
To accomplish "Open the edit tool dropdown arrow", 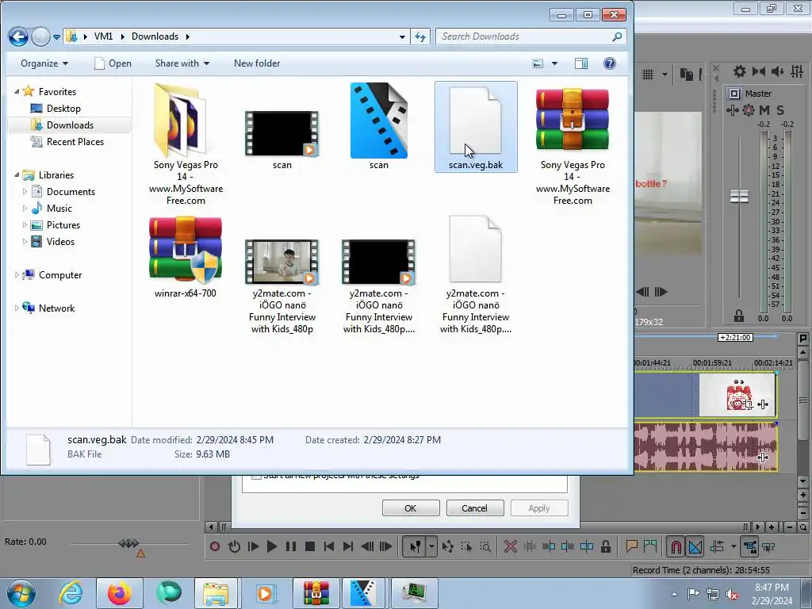I will [431, 546].
